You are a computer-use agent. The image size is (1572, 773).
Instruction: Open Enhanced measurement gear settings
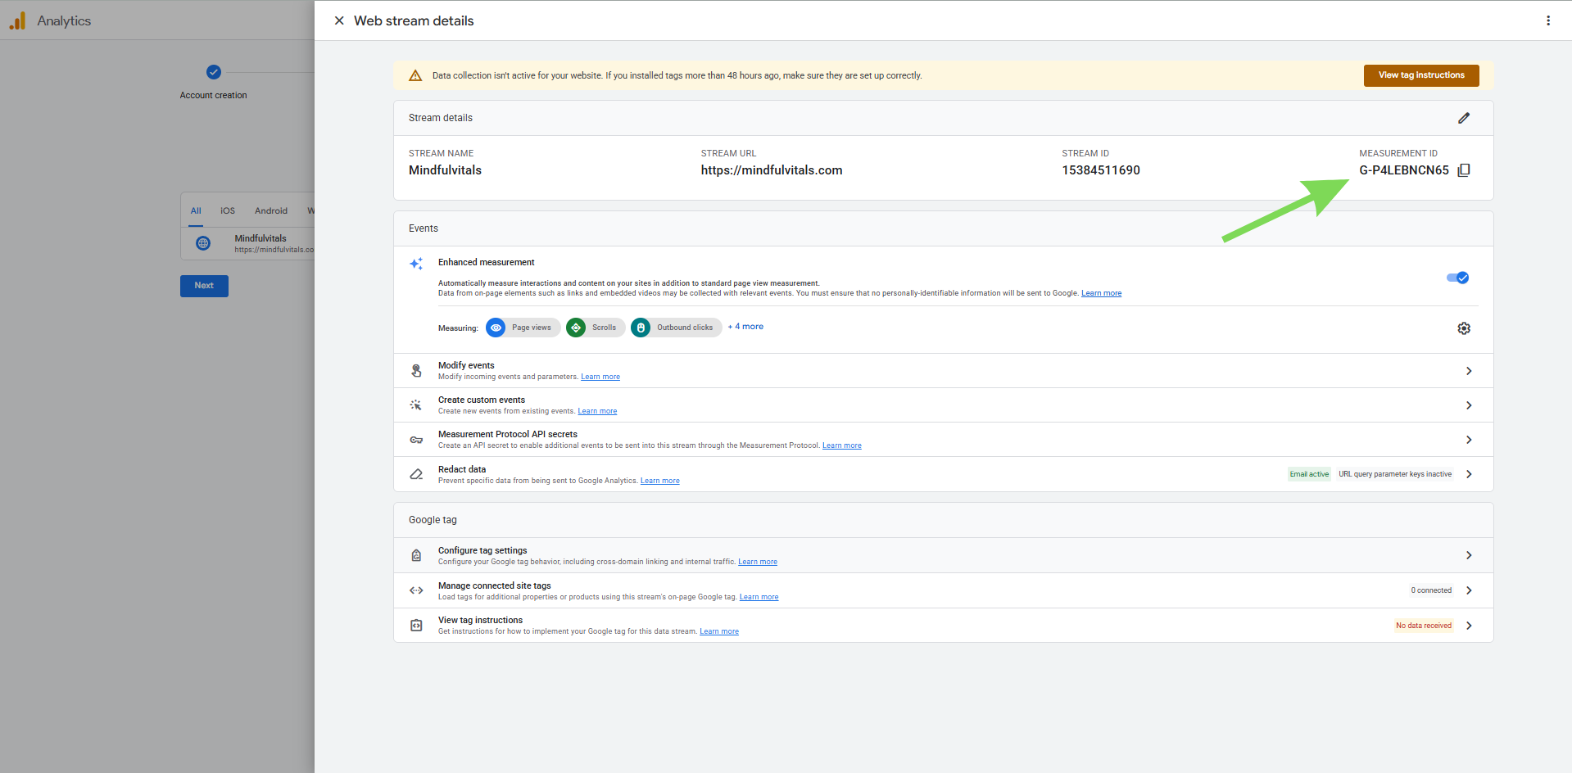click(x=1464, y=328)
